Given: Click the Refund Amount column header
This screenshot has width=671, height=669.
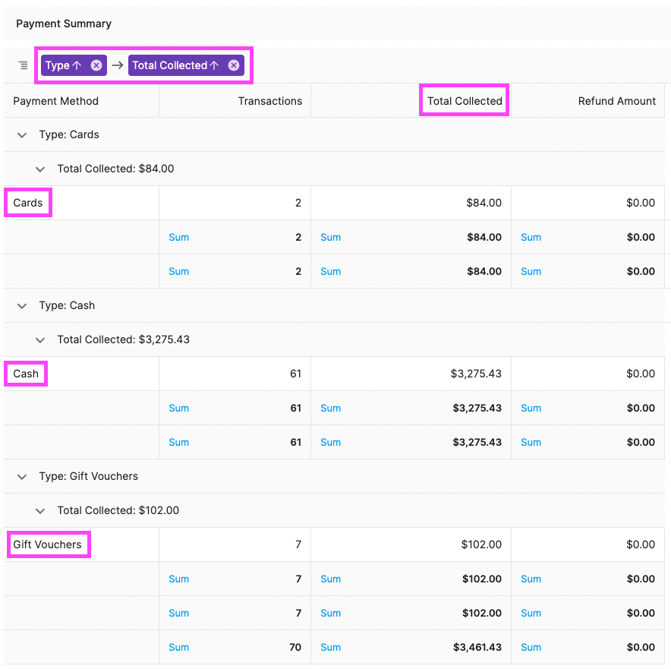Looking at the screenshot, I should (x=616, y=101).
